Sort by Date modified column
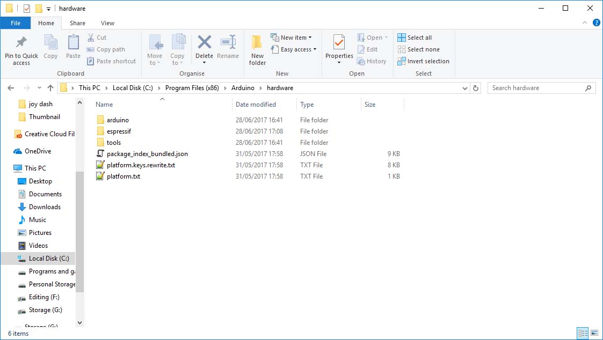Image resolution: width=603 pixels, height=340 pixels. [256, 105]
